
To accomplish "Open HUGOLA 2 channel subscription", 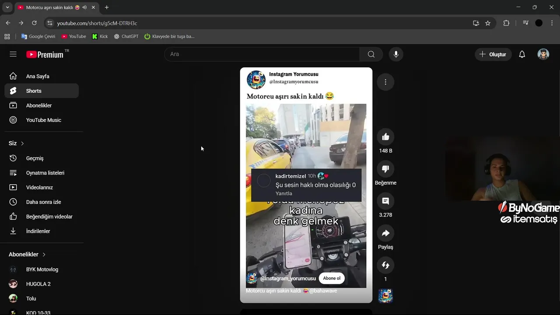I will click(42, 284).
